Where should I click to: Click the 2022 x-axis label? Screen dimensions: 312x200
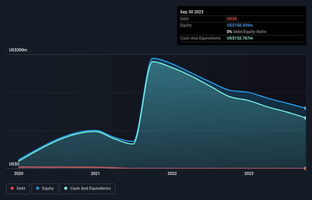[172, 173]
